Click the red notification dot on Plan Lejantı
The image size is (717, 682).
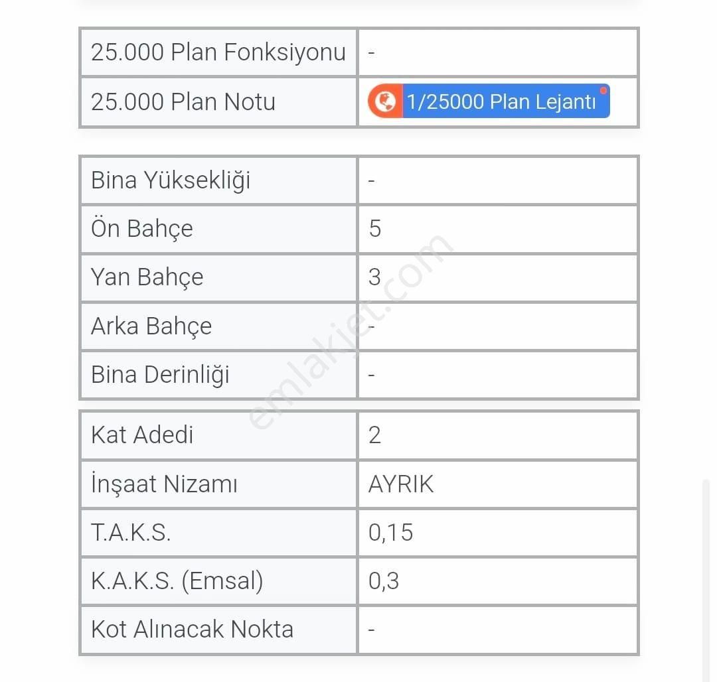603,90
